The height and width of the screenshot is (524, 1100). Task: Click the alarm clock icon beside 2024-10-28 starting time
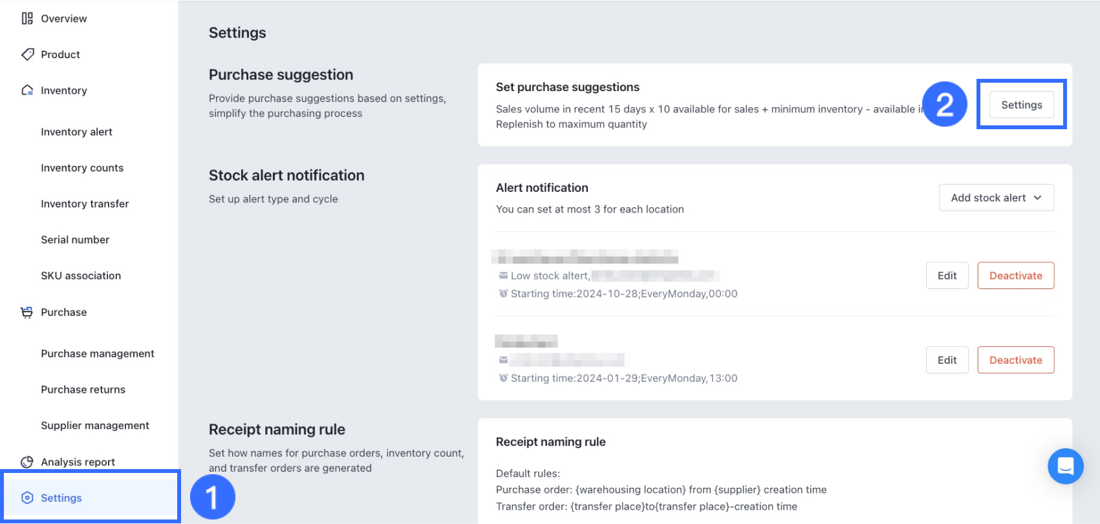click(503, 294)
